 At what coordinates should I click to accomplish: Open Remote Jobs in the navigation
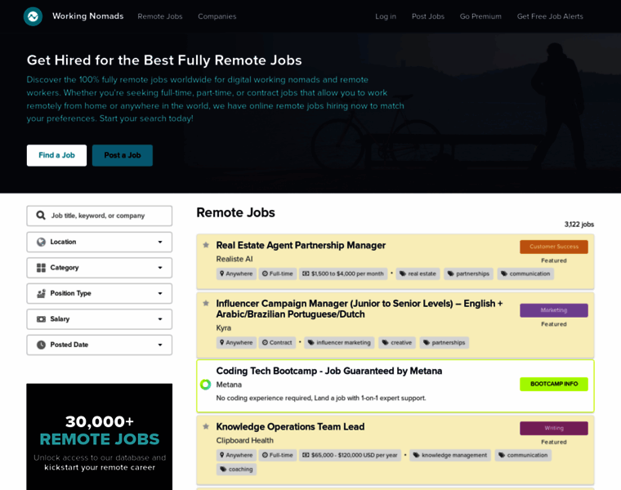click(x=160, y=16)
